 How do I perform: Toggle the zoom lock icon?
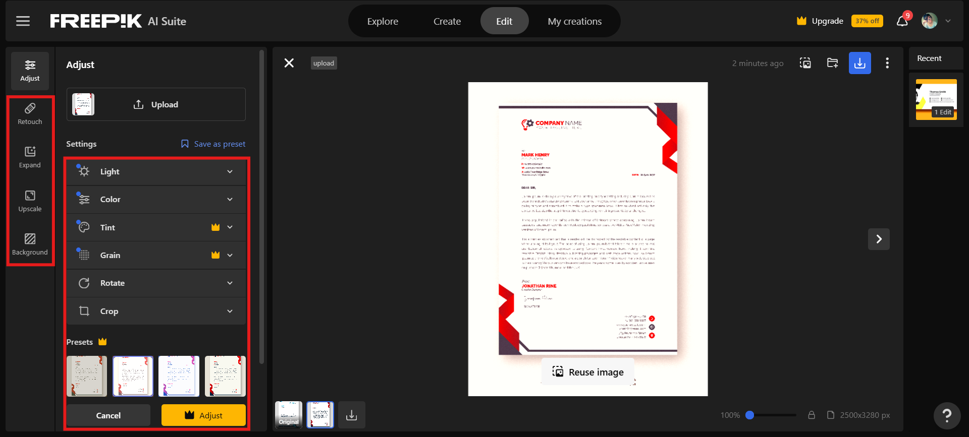(812, 415)
